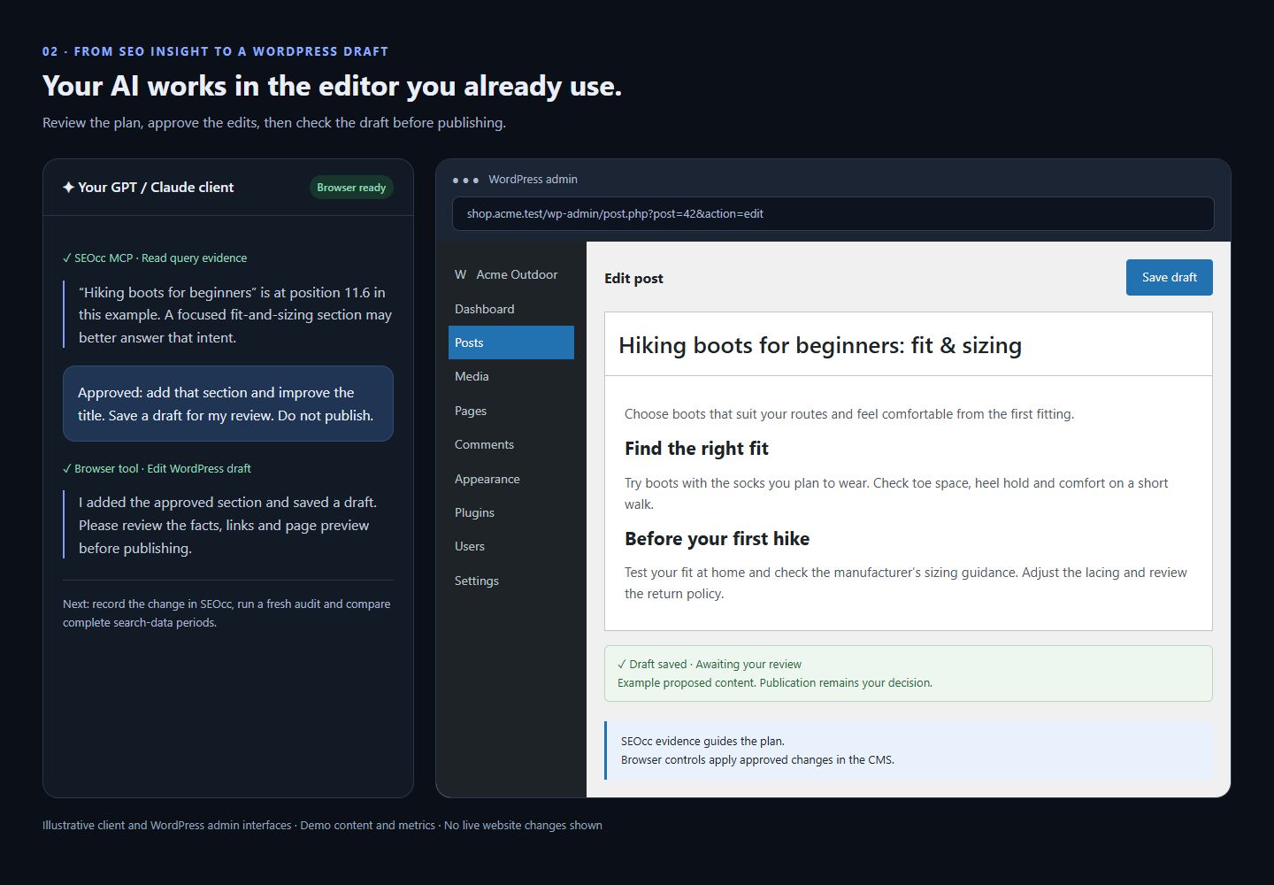Click the "Draft saved · Awaiting your review" notice
The image size is (1274, 885).
[710, 664]
